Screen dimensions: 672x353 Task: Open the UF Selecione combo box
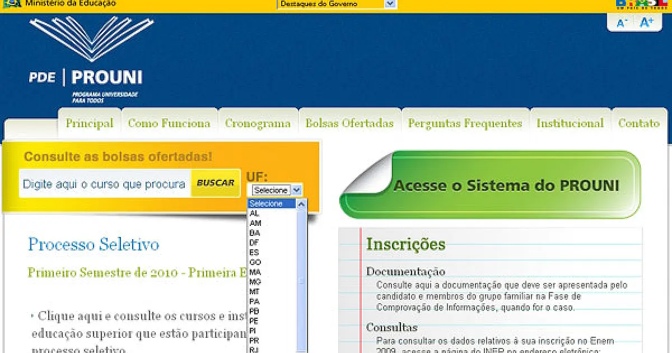277,190
